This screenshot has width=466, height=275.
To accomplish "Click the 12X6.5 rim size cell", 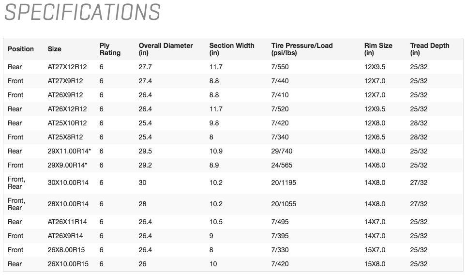I will coord(375,137).
